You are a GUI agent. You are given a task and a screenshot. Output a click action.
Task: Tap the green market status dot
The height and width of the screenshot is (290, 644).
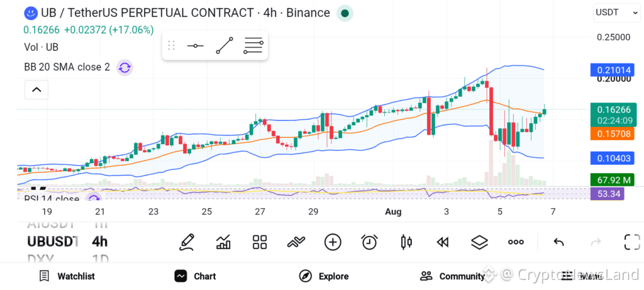pyautogui.click(x=345, y=14)
